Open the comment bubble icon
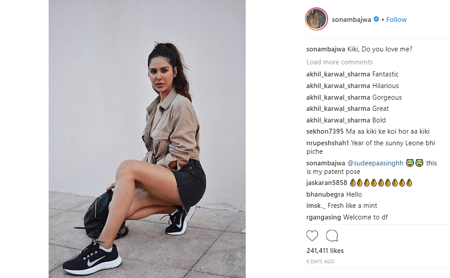 click(332, 236)
